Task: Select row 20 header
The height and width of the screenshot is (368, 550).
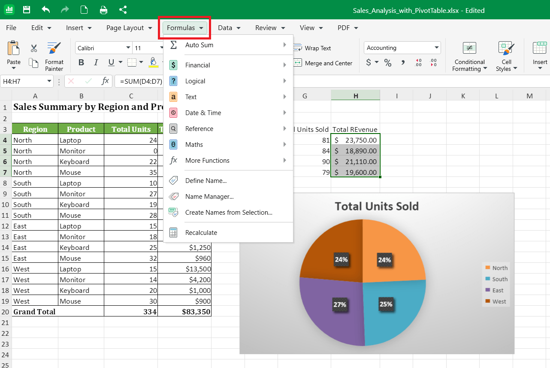Action: click(6, 312)
